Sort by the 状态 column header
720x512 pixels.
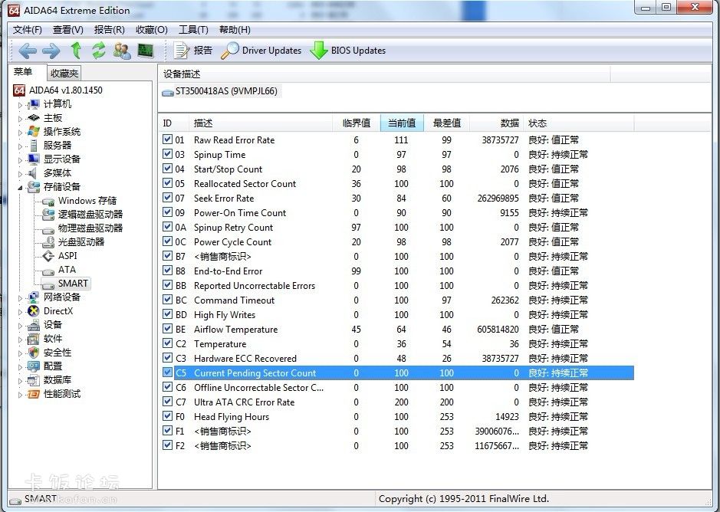click(x=579, y=123)
